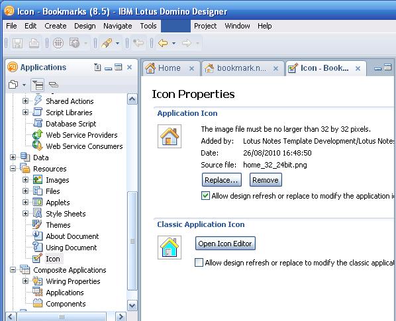Close the Home tab
396x321 pixels.
[191, 68]
